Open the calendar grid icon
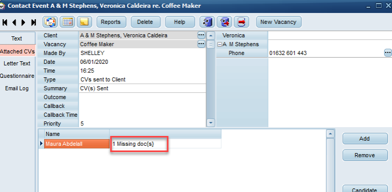This screenshot has width=392, height=192. (x=67, y=22)
